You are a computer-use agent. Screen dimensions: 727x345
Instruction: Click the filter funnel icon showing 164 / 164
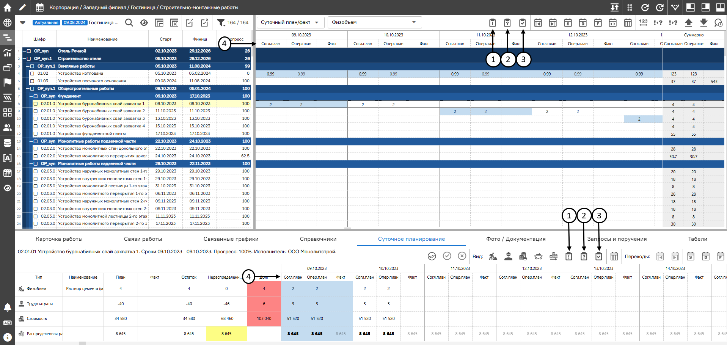tap(221, 23)
